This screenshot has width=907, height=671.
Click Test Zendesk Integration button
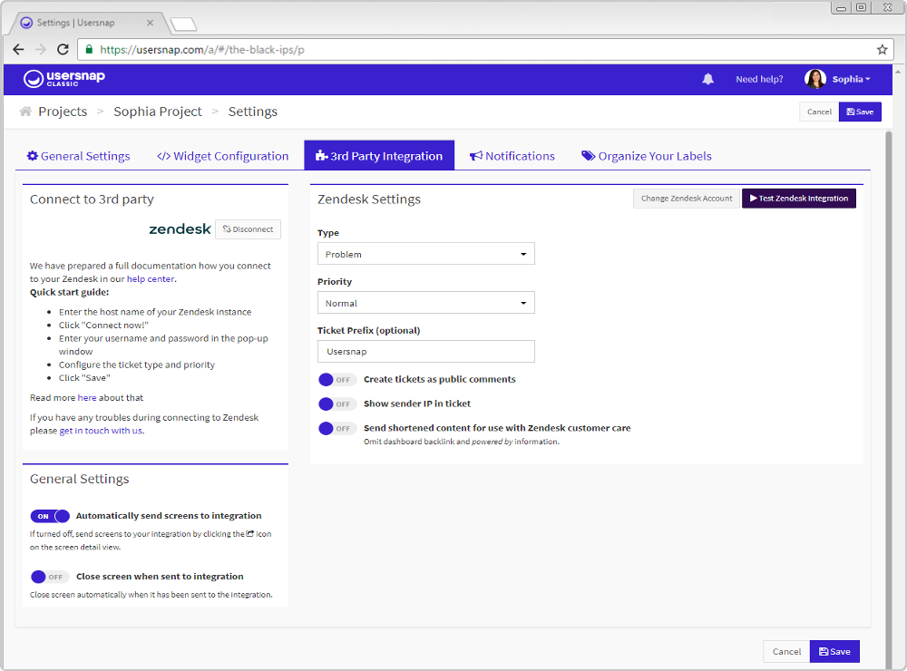799,199
